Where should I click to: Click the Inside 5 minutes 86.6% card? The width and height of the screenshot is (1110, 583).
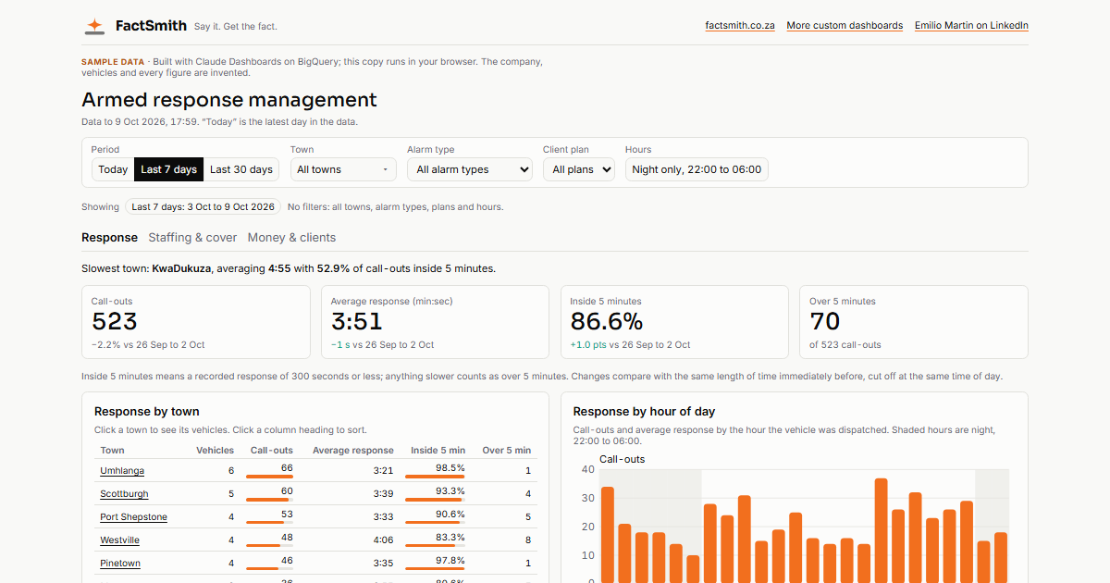(x=674, y=322)
